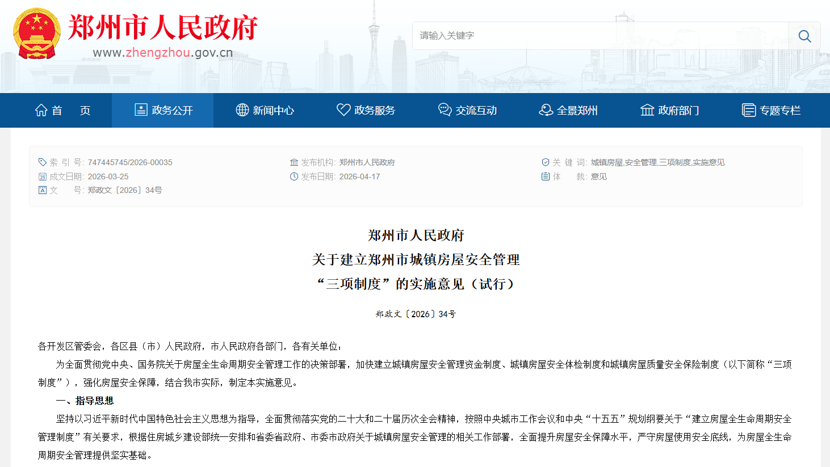Click the national emblem logo

[x=37, y=33]
